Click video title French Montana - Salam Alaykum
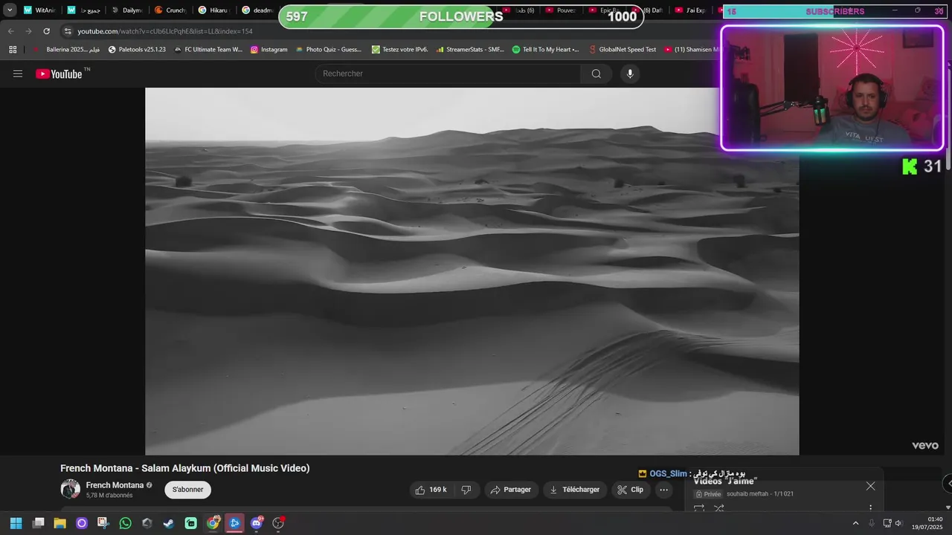 click(x=185, y=468)
